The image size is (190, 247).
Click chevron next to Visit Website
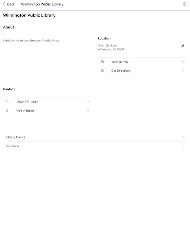(88, 110)
